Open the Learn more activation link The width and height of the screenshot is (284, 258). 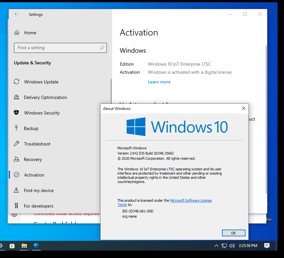[159, 82]
